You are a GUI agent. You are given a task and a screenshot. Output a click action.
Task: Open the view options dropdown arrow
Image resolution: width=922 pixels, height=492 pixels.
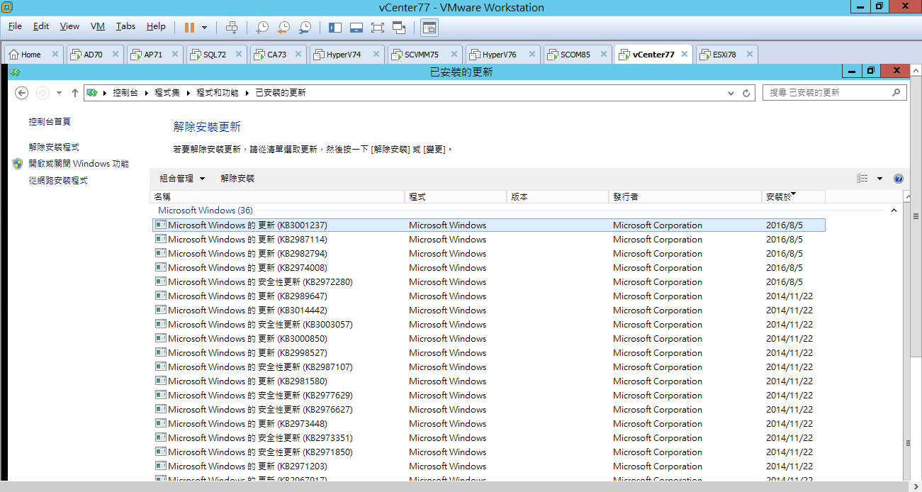pyautogui.click(x=879, y=179)
